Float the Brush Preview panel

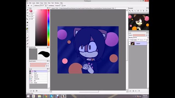tap(47, 47)
